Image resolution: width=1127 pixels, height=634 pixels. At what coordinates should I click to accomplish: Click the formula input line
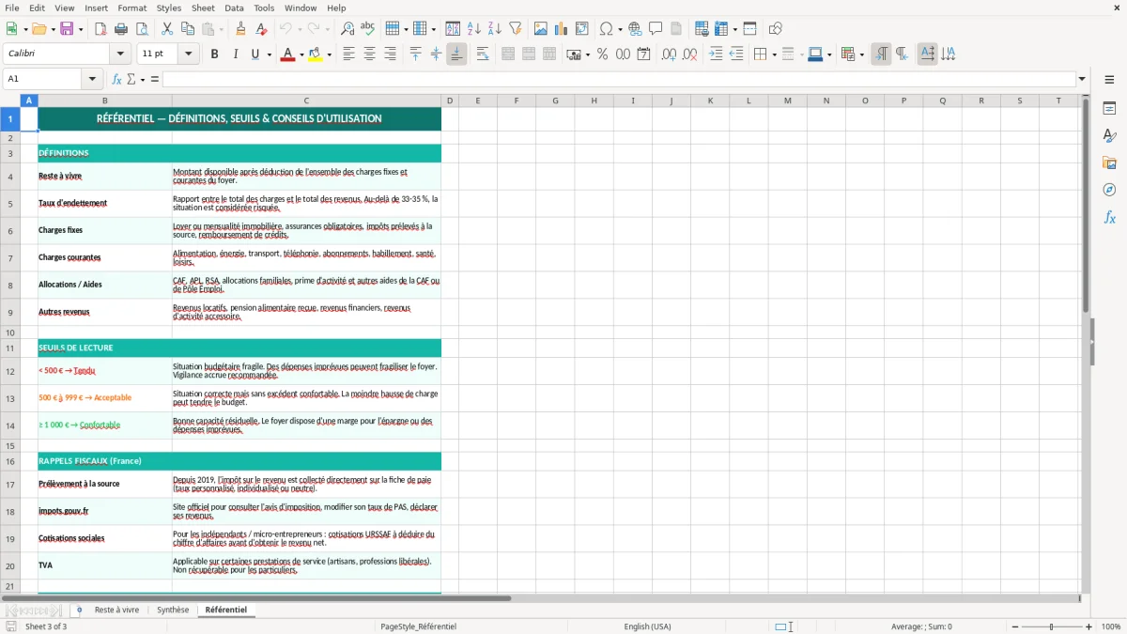tap(619, 79)
